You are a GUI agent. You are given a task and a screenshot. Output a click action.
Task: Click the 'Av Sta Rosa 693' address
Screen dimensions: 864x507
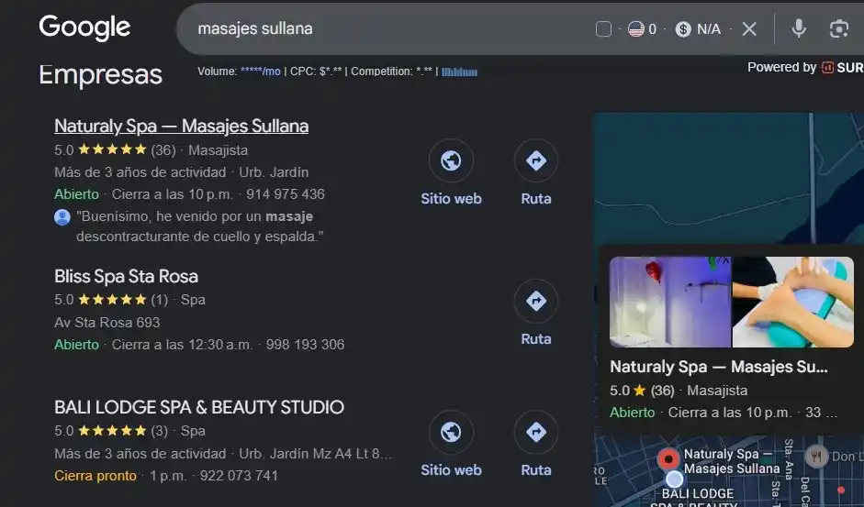click(x=107, y=323)
